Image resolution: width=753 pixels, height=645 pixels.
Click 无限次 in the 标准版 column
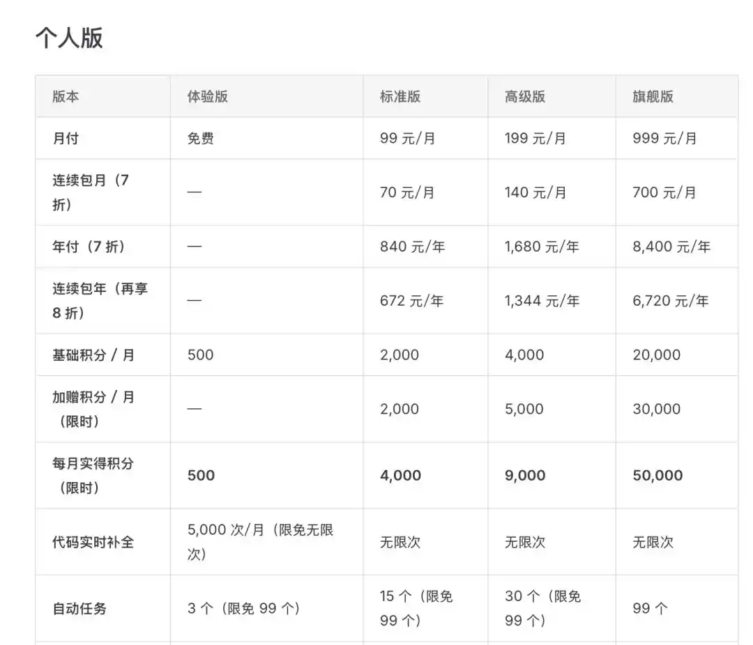400,543
